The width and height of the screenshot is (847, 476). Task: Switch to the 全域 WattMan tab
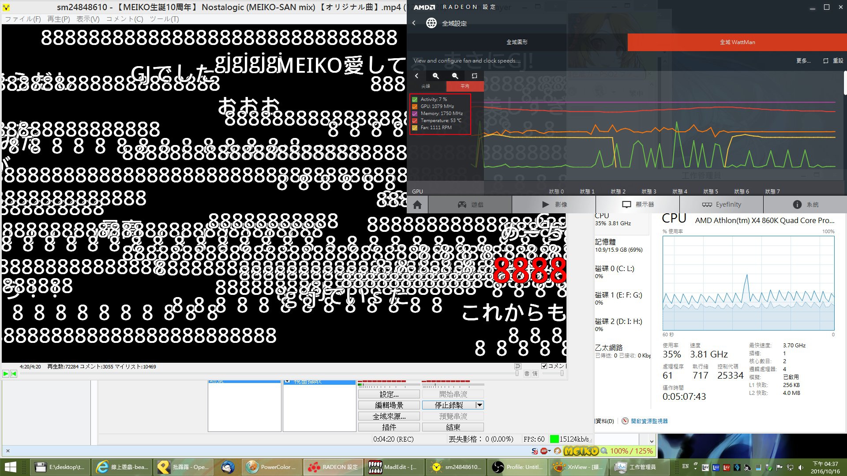coord(737,42)
